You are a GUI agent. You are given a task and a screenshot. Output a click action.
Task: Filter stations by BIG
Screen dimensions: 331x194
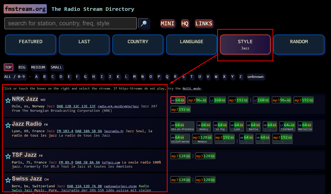point(22,67)
